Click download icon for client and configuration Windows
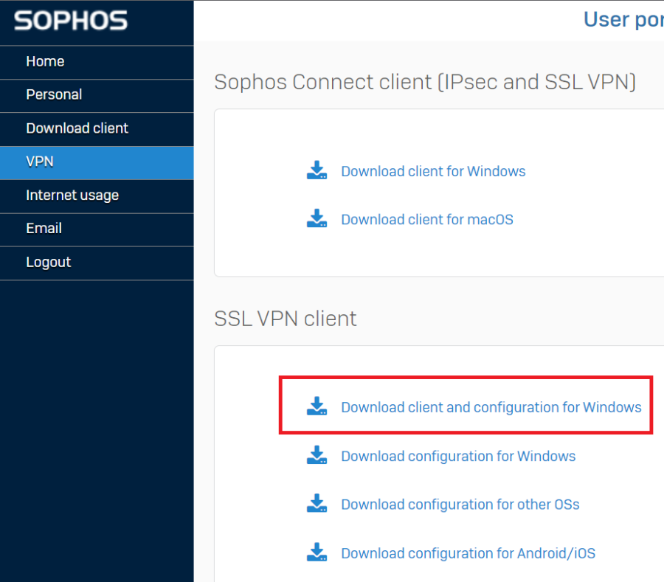 pos(317,406)
